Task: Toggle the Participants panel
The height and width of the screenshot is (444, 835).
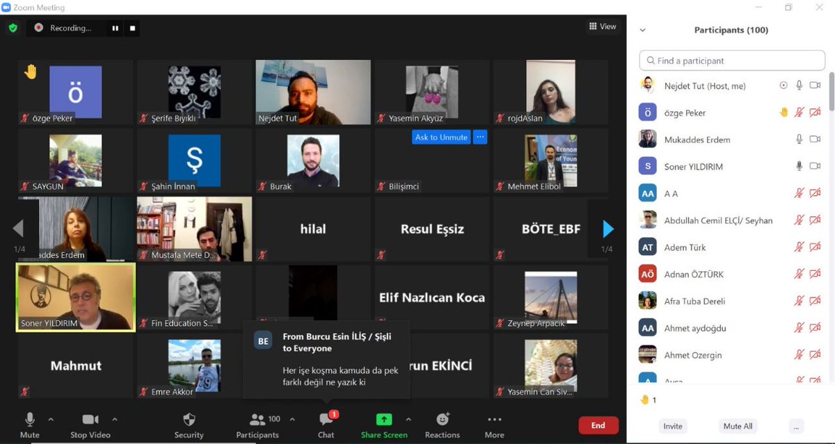Action: [x=257, y=424]
